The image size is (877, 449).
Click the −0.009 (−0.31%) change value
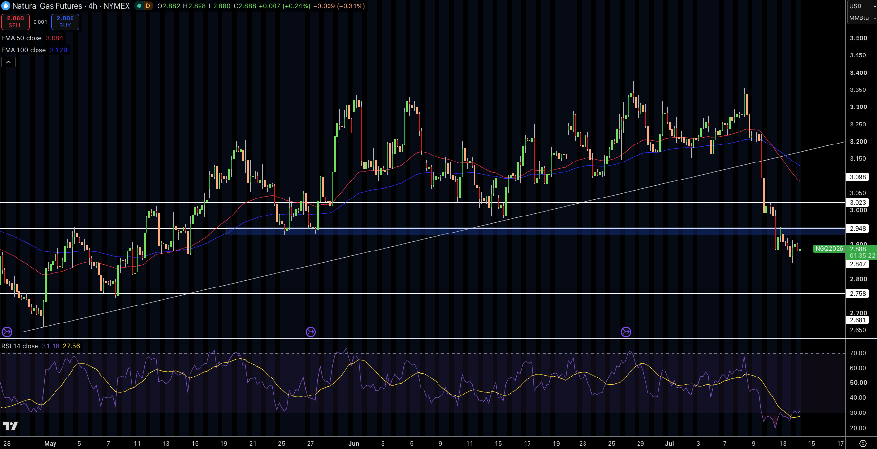tap(339, 6)
